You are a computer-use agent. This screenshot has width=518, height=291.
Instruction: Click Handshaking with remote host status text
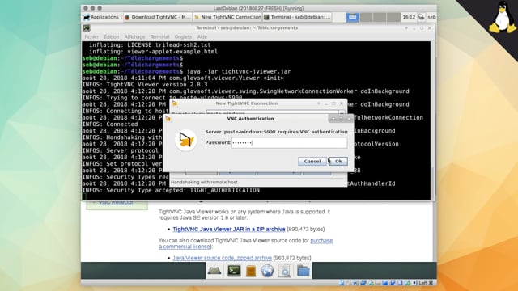(x=204, y=182)
